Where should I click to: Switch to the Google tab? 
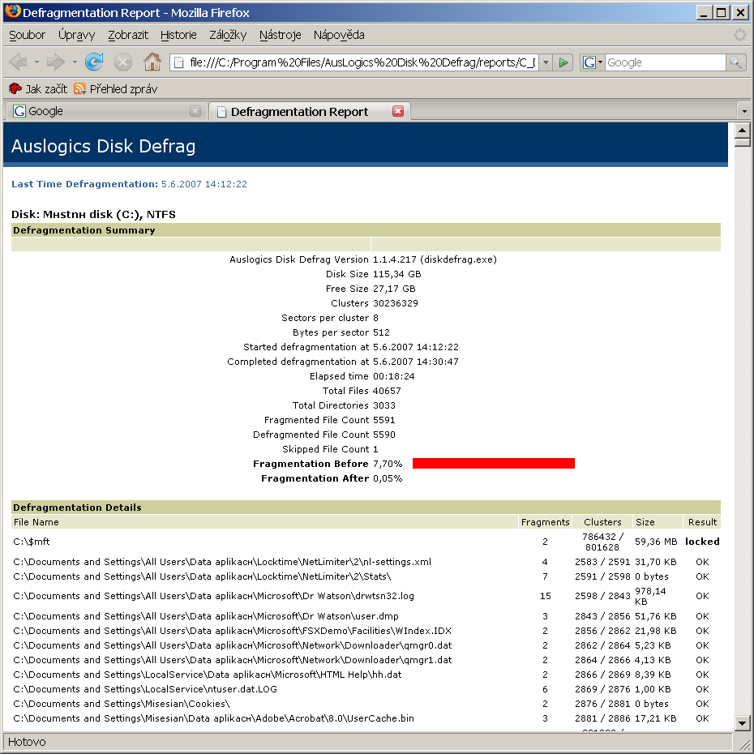(x=106, y=111)
